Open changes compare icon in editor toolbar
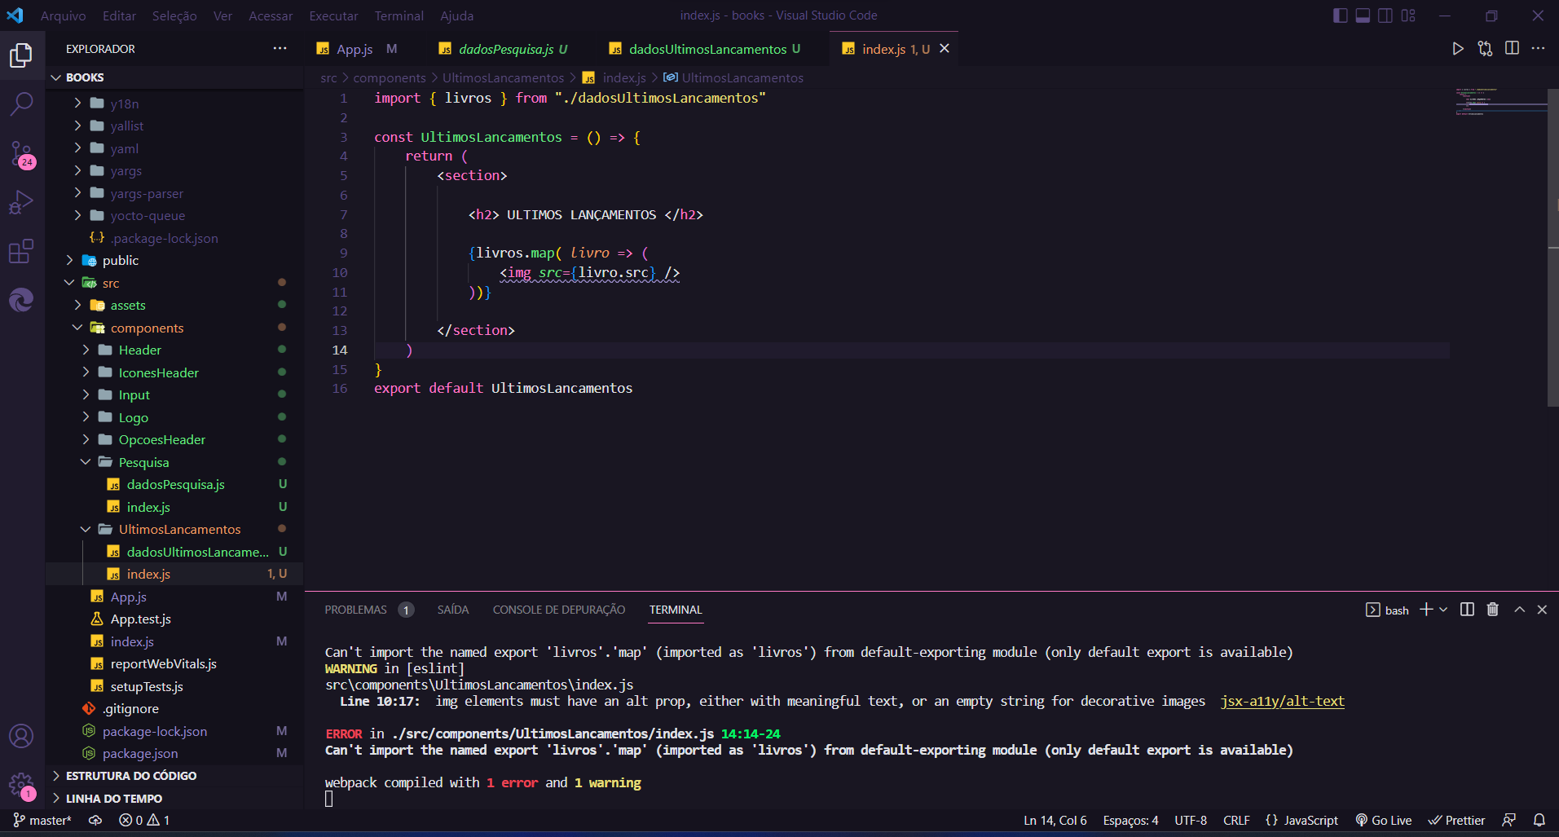 tap(1485, 49)
